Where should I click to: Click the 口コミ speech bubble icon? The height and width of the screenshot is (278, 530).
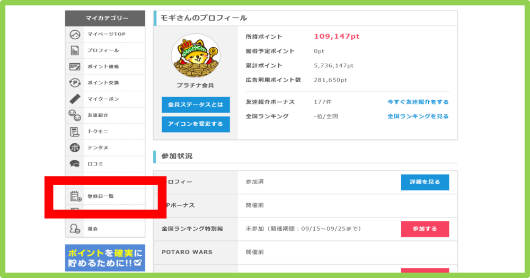coord(75,164)
